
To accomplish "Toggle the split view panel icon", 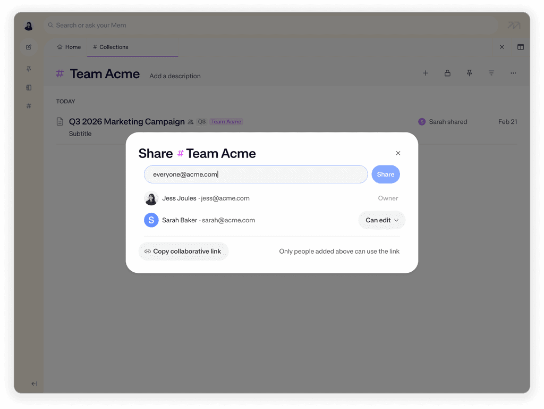I will pyautogui.click(x=521, y=47).
